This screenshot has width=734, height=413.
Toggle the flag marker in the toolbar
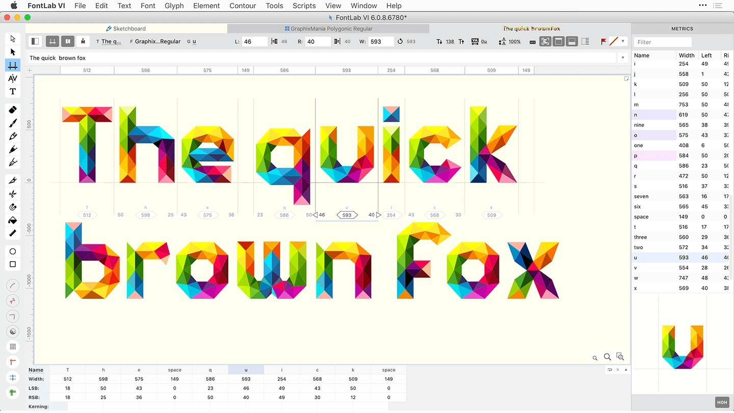tap(604, 41)
